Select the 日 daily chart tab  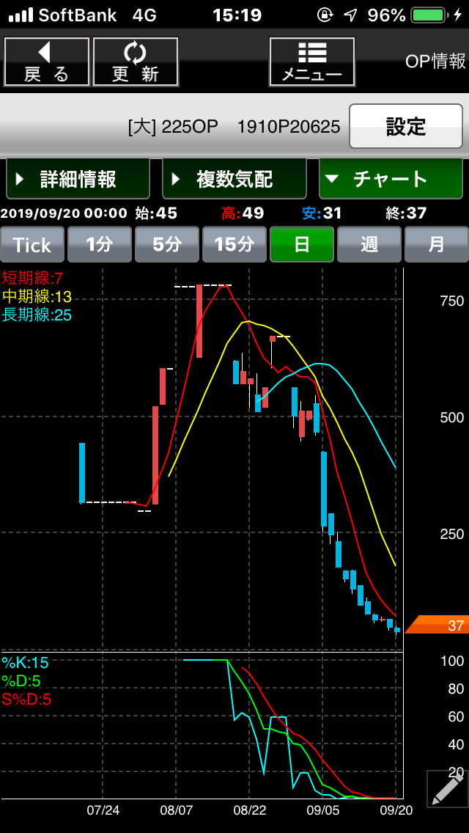[x=302, y=244]
